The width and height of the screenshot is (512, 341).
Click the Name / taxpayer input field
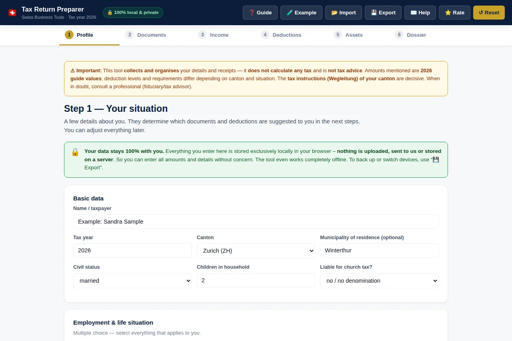[x=256, y=222]
